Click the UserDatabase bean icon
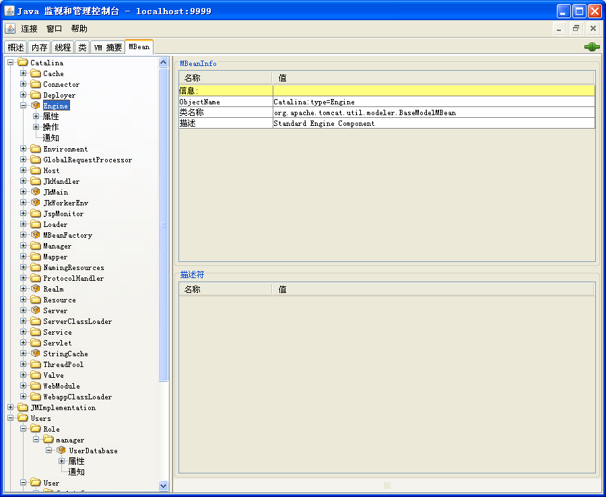Screen dimensions: 606x497 61,451
